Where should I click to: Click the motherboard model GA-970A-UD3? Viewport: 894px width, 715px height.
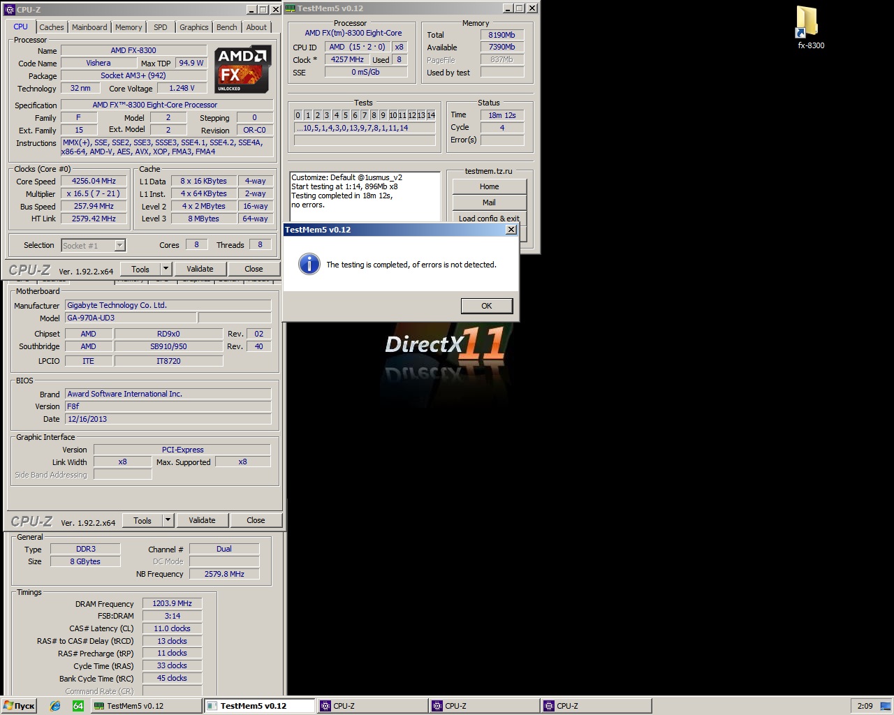pyautogui.click(x=131, y=318)
